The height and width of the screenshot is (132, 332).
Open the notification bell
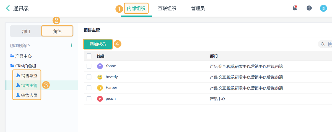click(x=295, y=8)
